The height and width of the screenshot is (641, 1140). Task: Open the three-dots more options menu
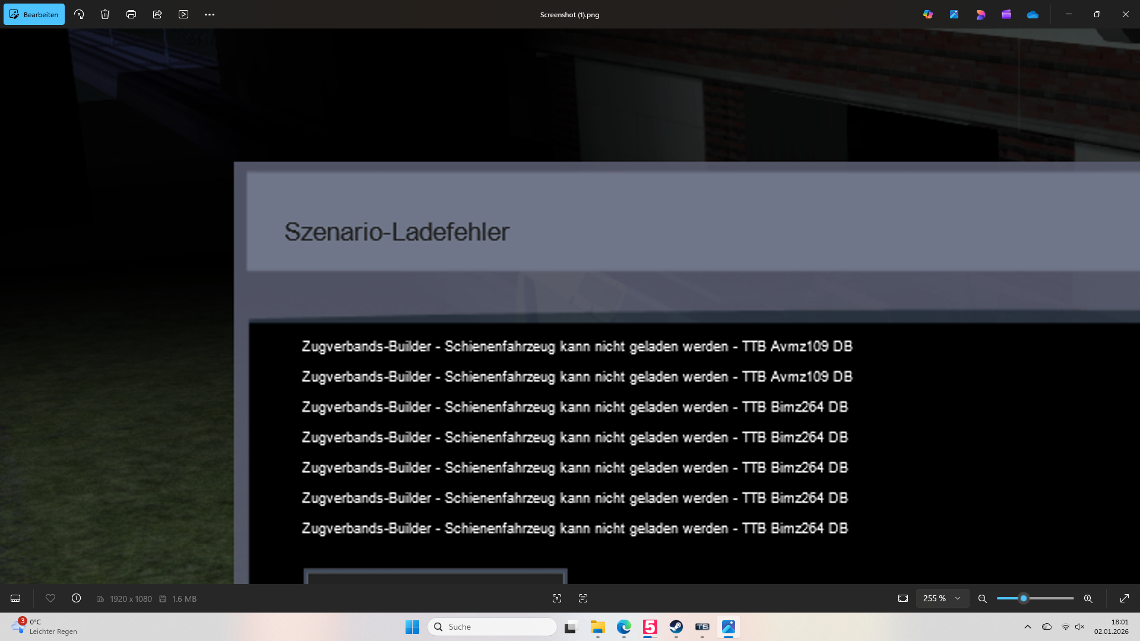point(210,14)
